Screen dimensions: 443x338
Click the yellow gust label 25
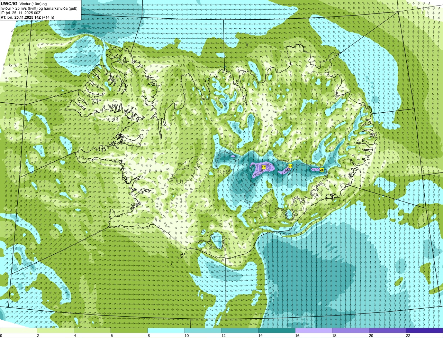tap(322, 170)
